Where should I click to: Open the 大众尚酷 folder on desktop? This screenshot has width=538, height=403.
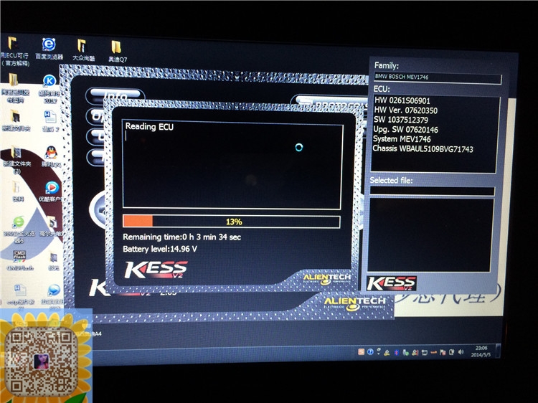pyautogui.click(x=82, y=50)
